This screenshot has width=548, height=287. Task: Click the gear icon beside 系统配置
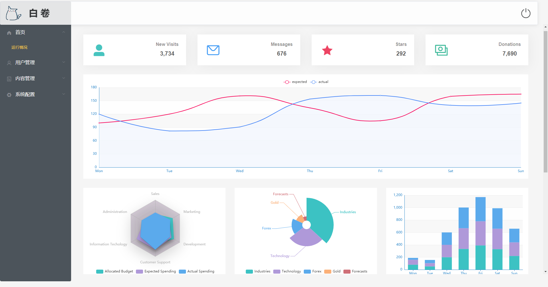(x=9, y=95)
